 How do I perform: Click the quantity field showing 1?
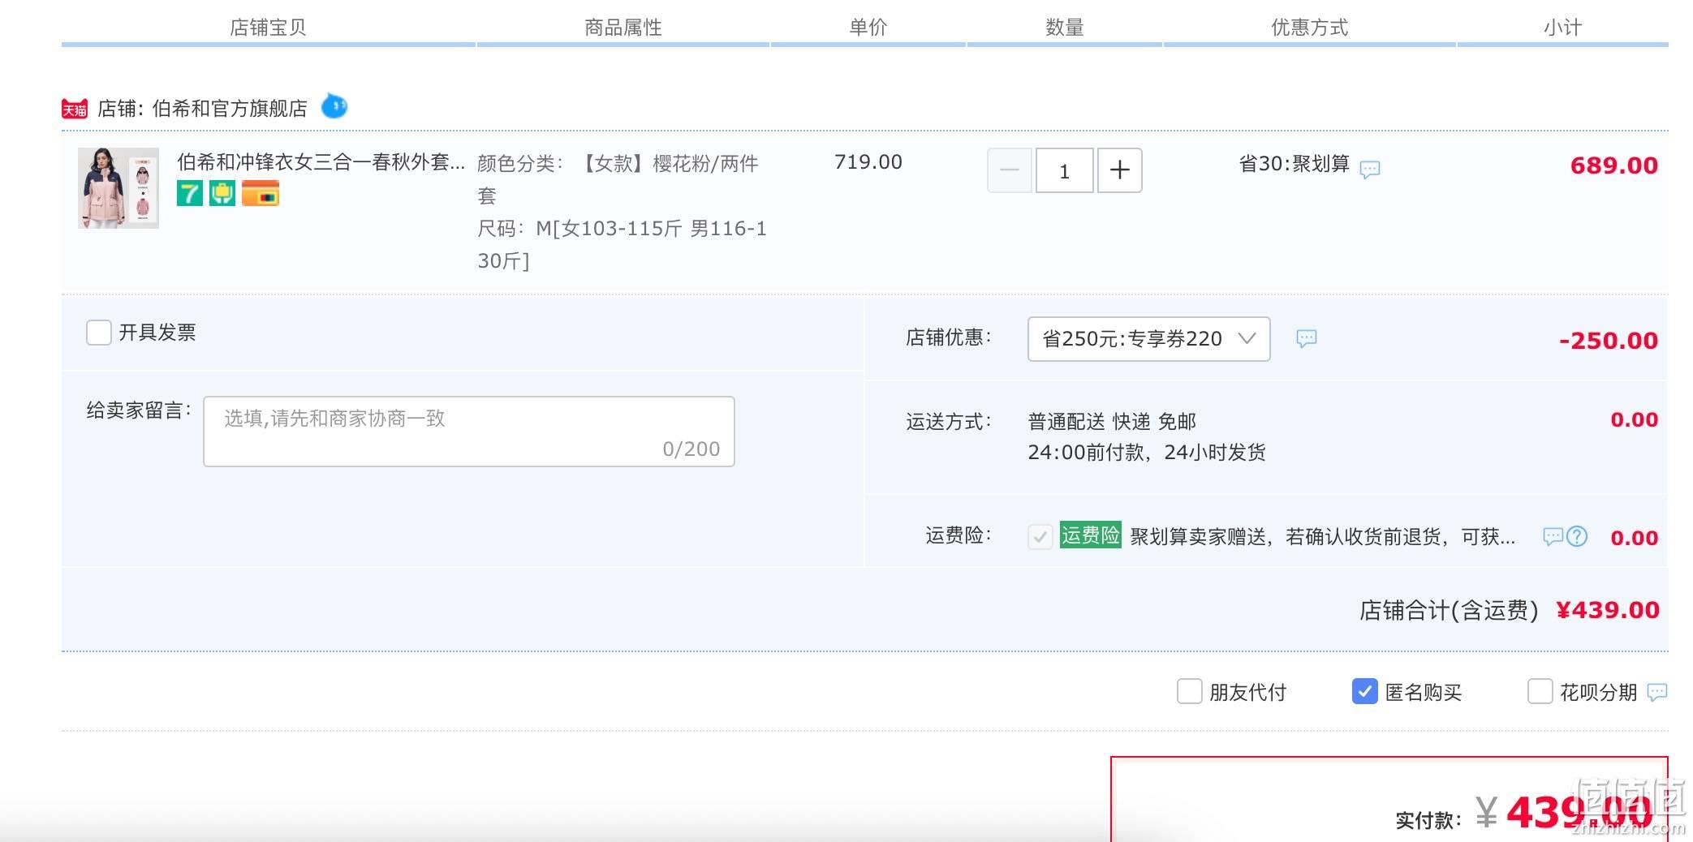(x=1065, y=170)
